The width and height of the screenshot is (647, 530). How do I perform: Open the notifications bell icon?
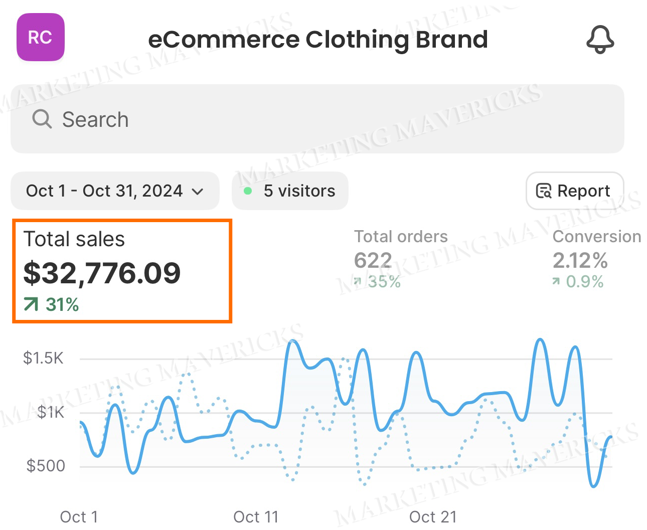click(x=600, y=39)
